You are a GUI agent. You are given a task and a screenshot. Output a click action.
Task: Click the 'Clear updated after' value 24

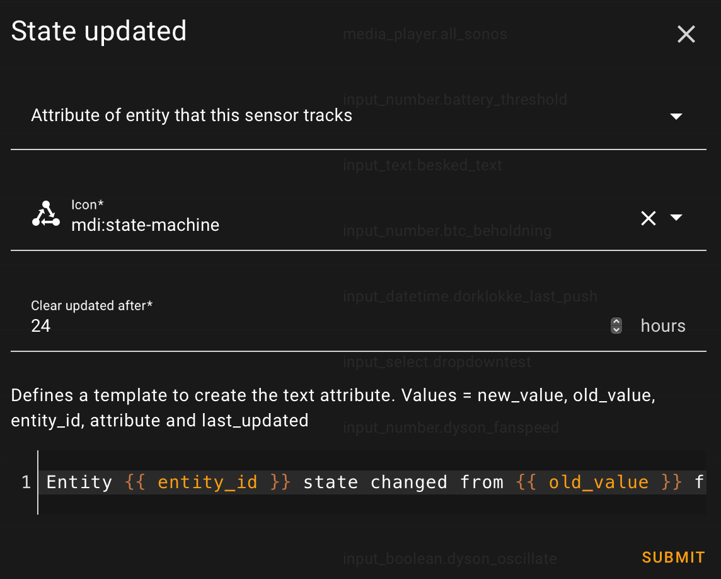tap(41, 326)
